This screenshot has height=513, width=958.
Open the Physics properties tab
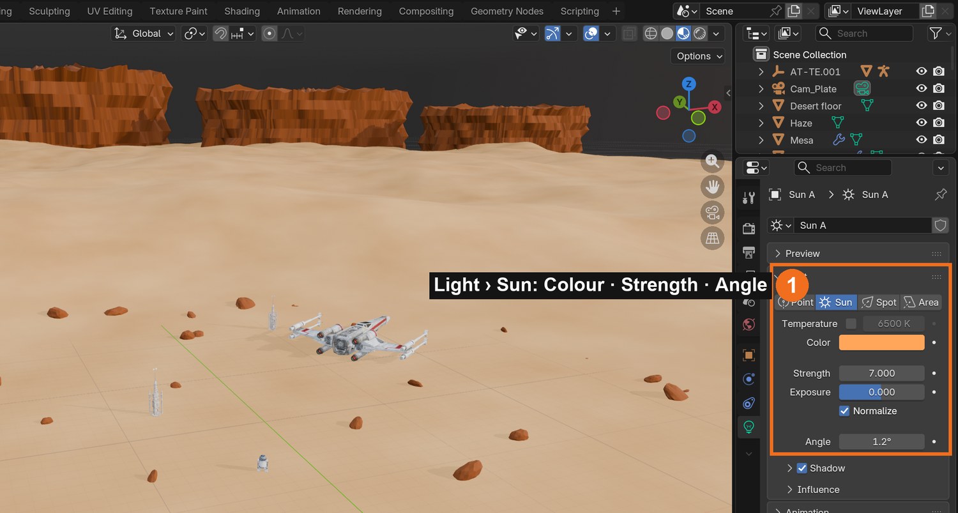tap(749, 379)
